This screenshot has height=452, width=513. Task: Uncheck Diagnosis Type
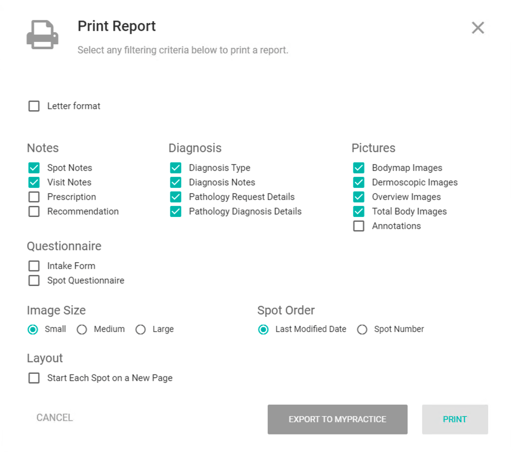pyautogui.click(x=176, y=168)
